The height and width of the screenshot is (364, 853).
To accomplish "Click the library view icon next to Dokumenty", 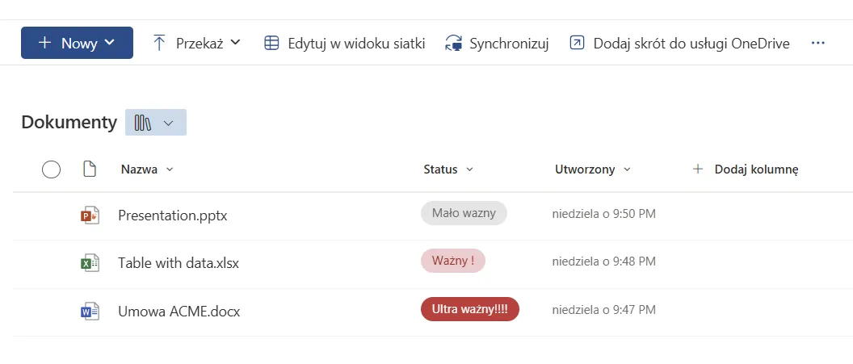I will pyautogui.click(x=144, y=123).
